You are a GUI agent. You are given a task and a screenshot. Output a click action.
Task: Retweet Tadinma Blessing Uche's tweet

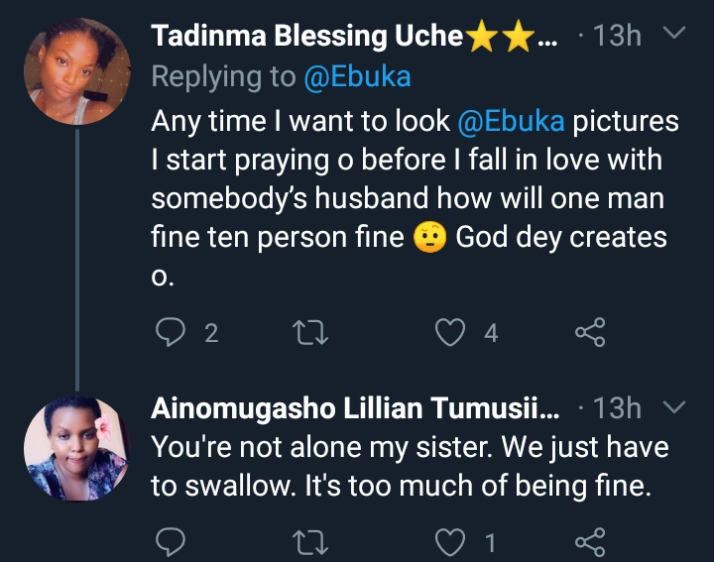pos(314,333)
